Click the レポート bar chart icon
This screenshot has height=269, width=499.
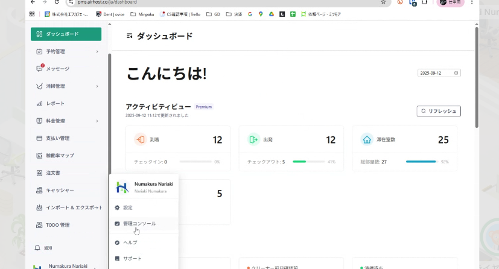click(39, 104)
